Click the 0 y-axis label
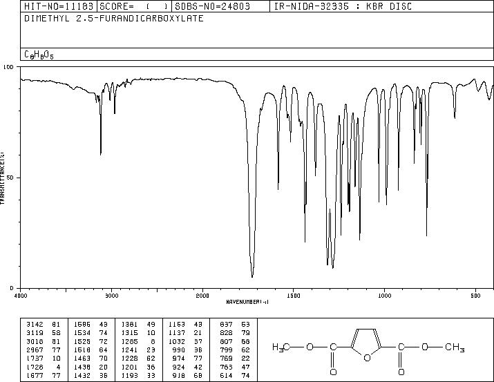 pos(12,288)
